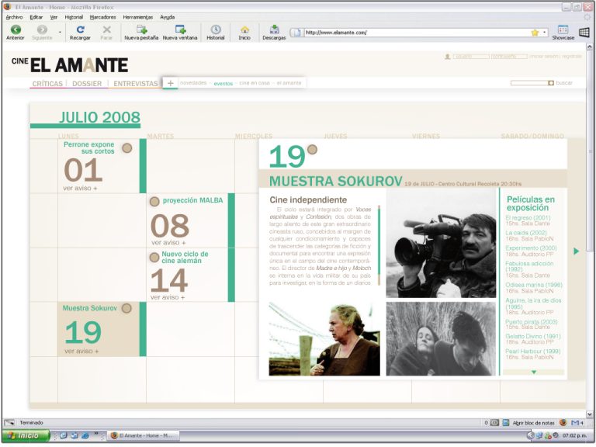Viewport: 596px width, 447px height.
Task: Open the Editar menu
Action: click(36, 17)
